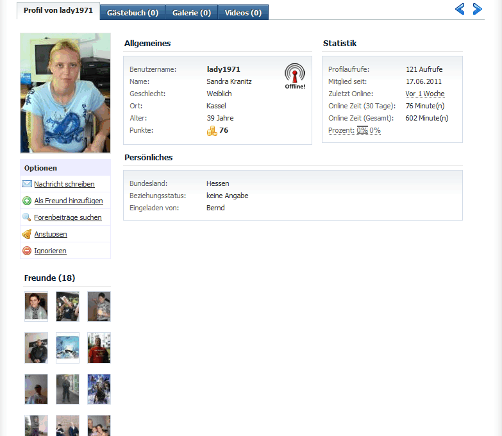Go to previous profile with left arrow
The image size is (502, 436).
coord(460,9)
